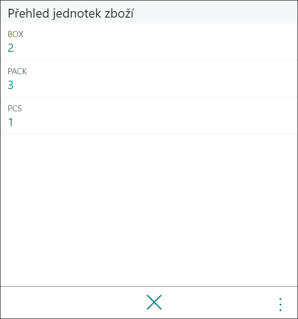Open the three-dot more options menu
Viewport: 298px width, 319px height.
280,304
